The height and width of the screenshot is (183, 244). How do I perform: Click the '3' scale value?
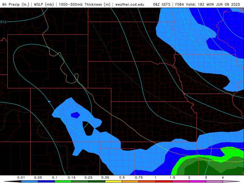pos(206,178)
